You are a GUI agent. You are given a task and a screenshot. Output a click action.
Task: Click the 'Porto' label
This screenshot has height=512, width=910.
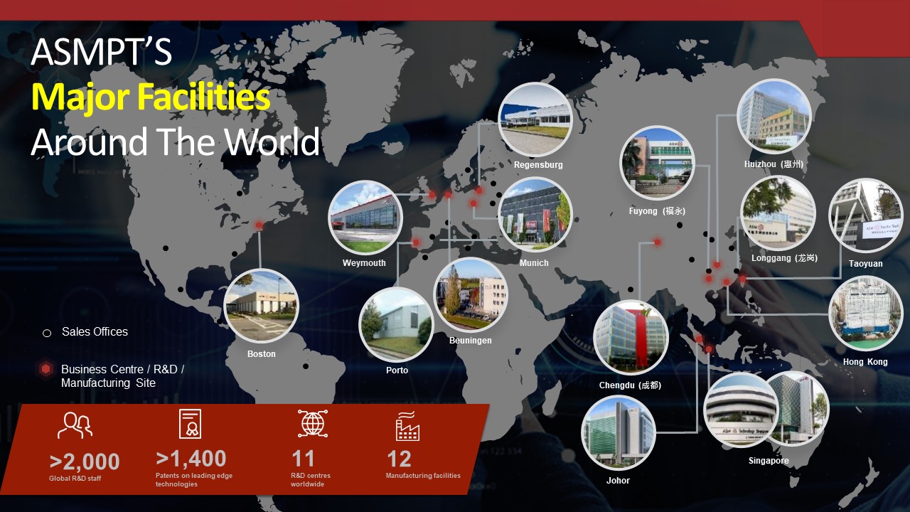[397, 370]
